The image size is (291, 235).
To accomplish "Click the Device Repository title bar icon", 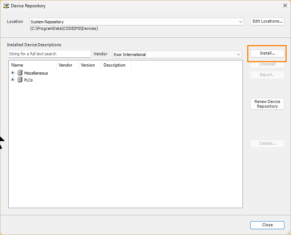I will pos(6,6).
